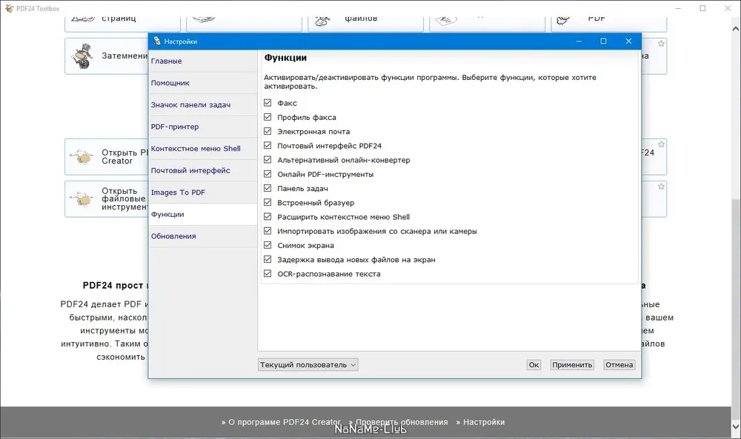Select the Функции sidebar item
The width and height of the screenshot is (741, 439).
click(x=203, y=214)
